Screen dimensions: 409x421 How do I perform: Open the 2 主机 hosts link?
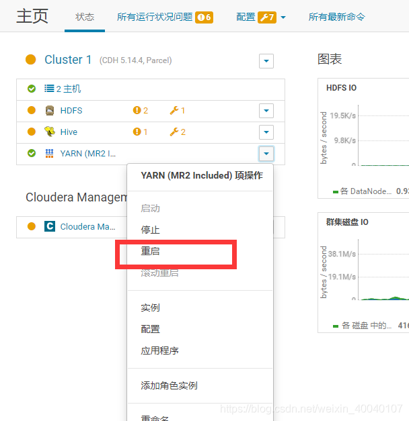69,89
